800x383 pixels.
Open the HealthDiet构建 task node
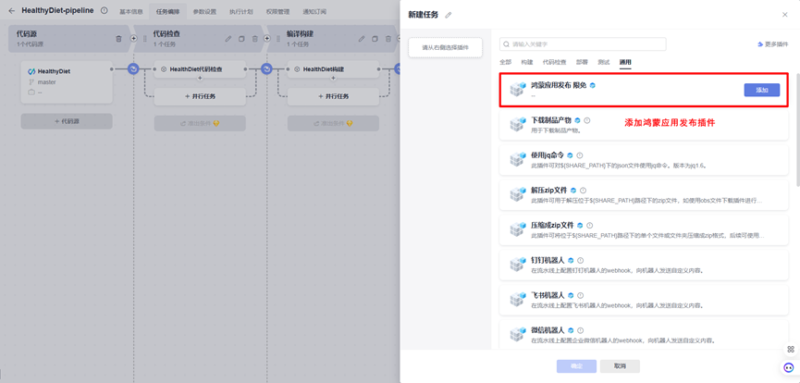click(333, 69)
